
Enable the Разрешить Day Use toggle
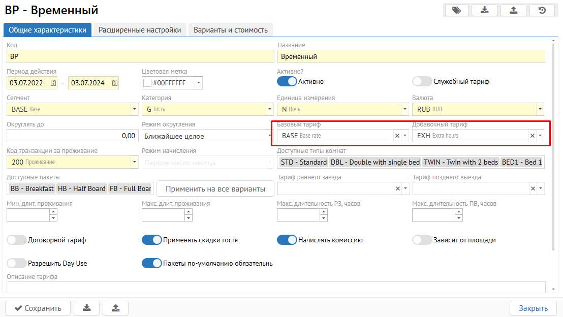click(x=16, y=263)
